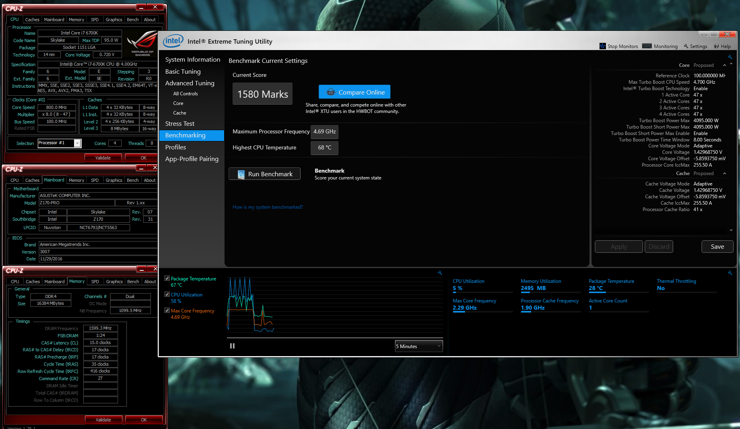
Task: Toggle Package Temperature graph checkbox
Action: (167, 278)
